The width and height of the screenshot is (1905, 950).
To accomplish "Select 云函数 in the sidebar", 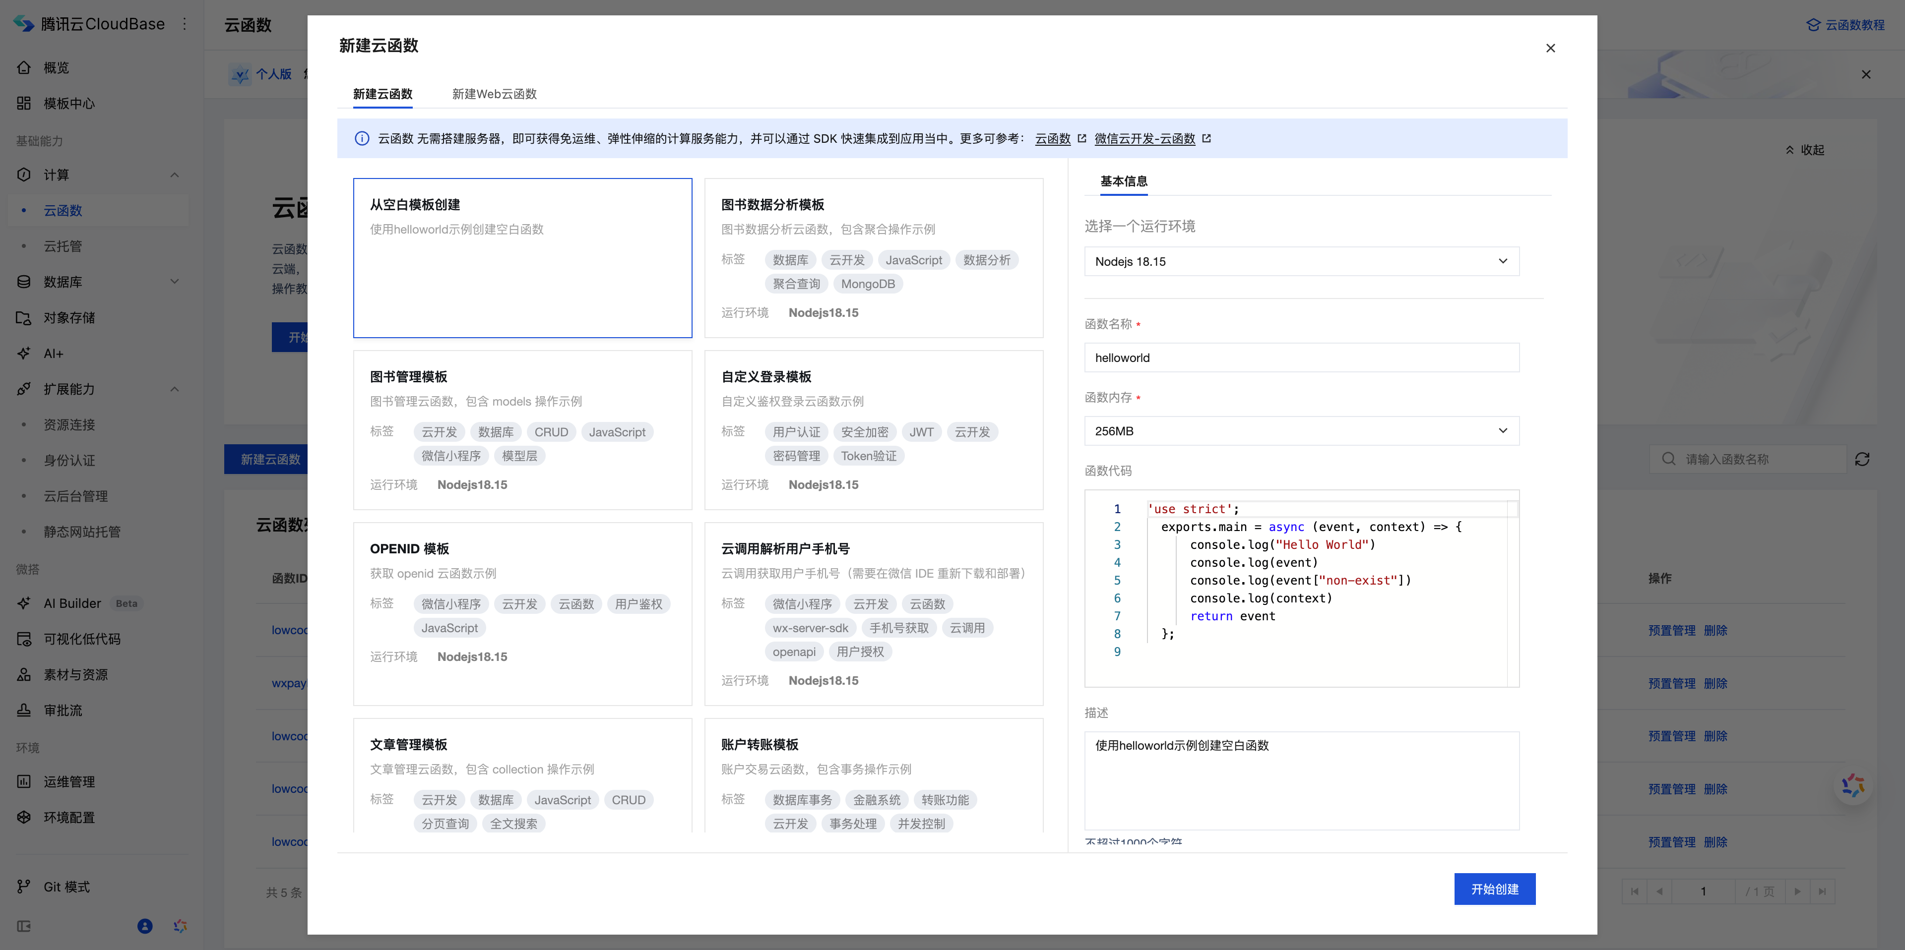I will pos(63,210).
